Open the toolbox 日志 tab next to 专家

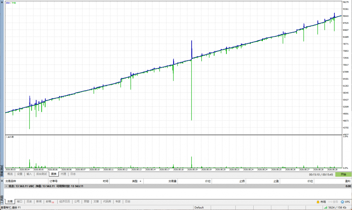click(x=128, y=202)
